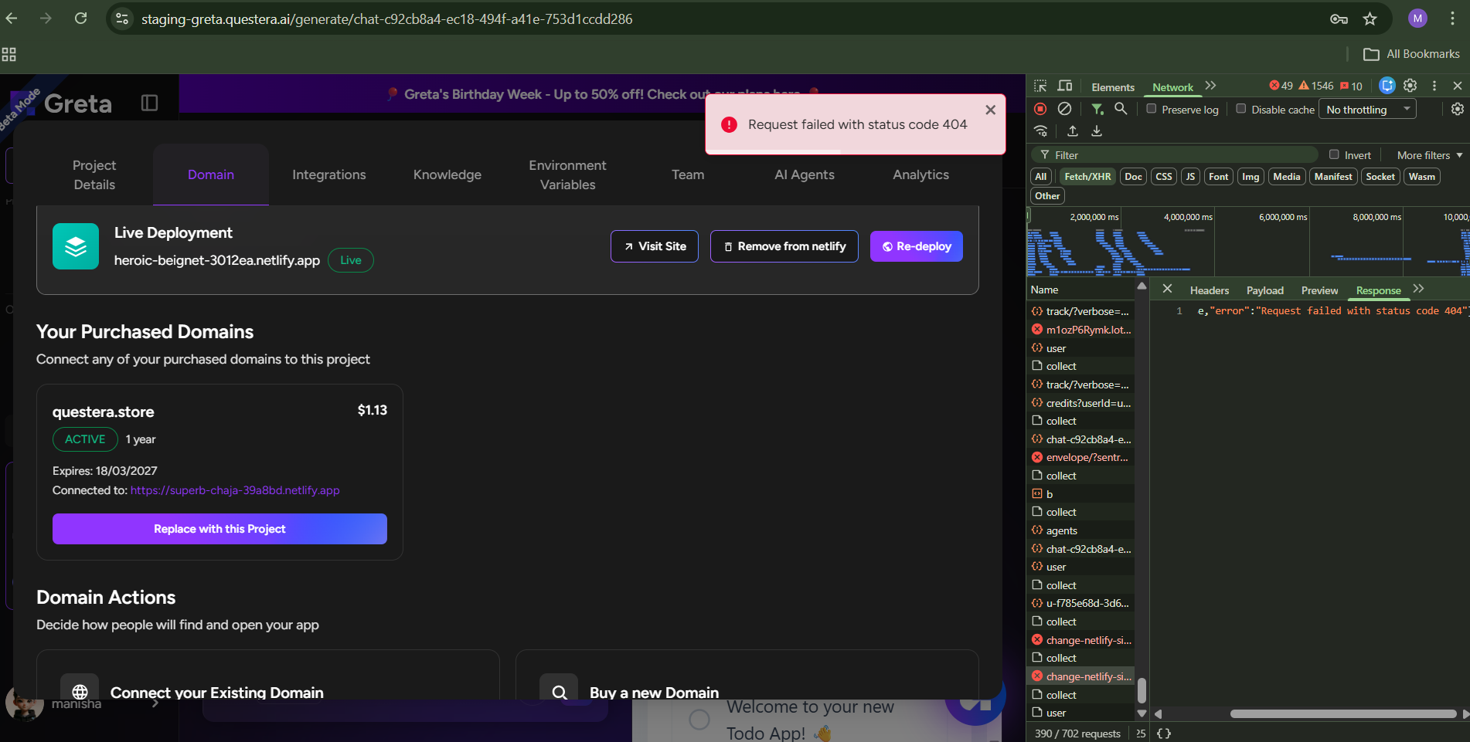This screenshot has width=1470, height=742.
Task: Select the envelope/?sentr... failed request
Action: pos(1081,457)
